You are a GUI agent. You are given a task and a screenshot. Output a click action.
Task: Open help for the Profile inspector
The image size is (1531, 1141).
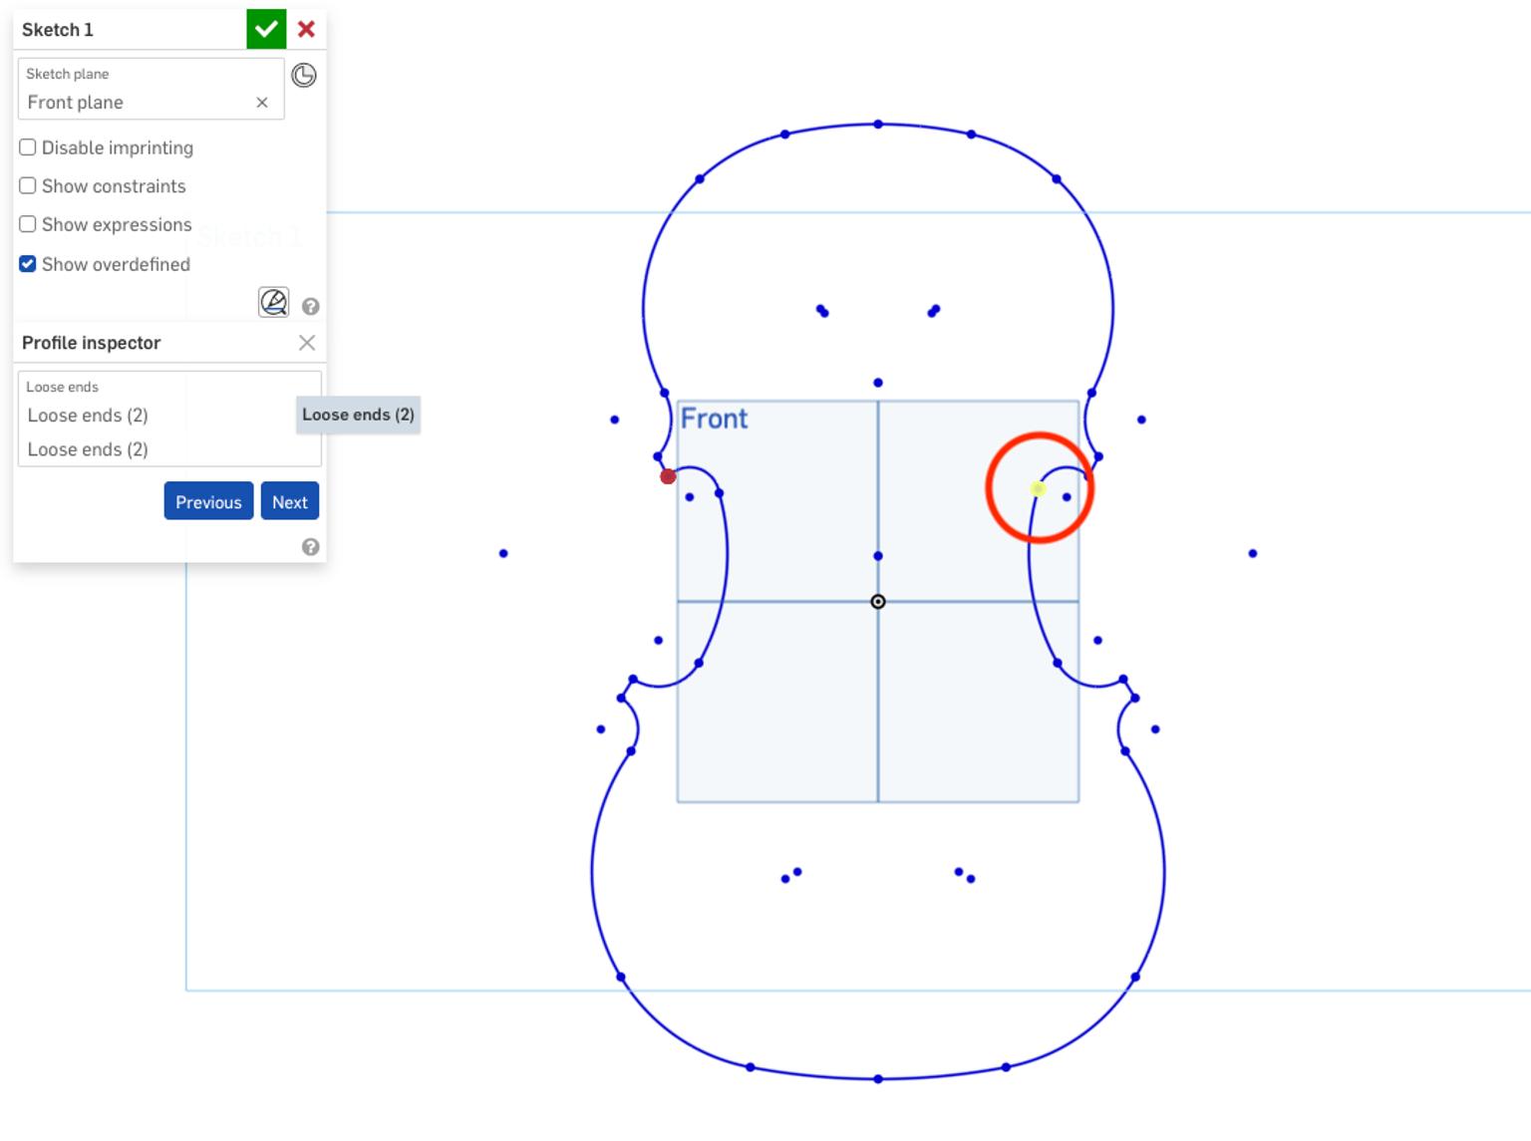311,546
